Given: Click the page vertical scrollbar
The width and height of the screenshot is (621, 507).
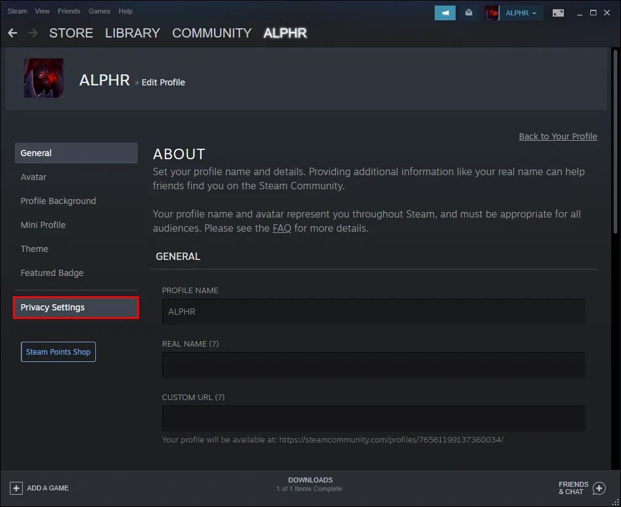Looking at the screenshot, I should coord(615,143).
